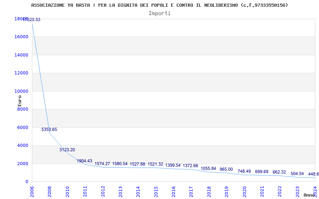Click the y-axis tick 2000
Image resolution: width=319 pixels, height=199 pixels.
click(x=23, y=164)
